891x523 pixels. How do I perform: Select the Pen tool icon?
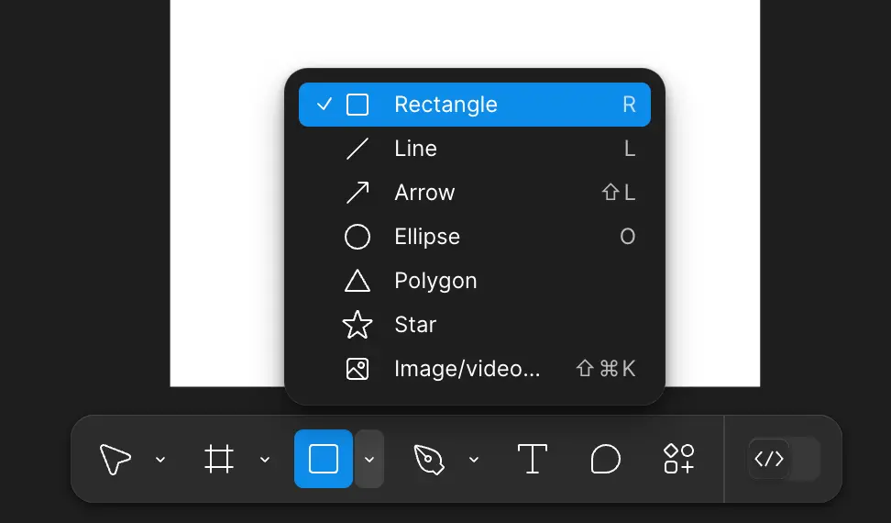tap(428, 459)
